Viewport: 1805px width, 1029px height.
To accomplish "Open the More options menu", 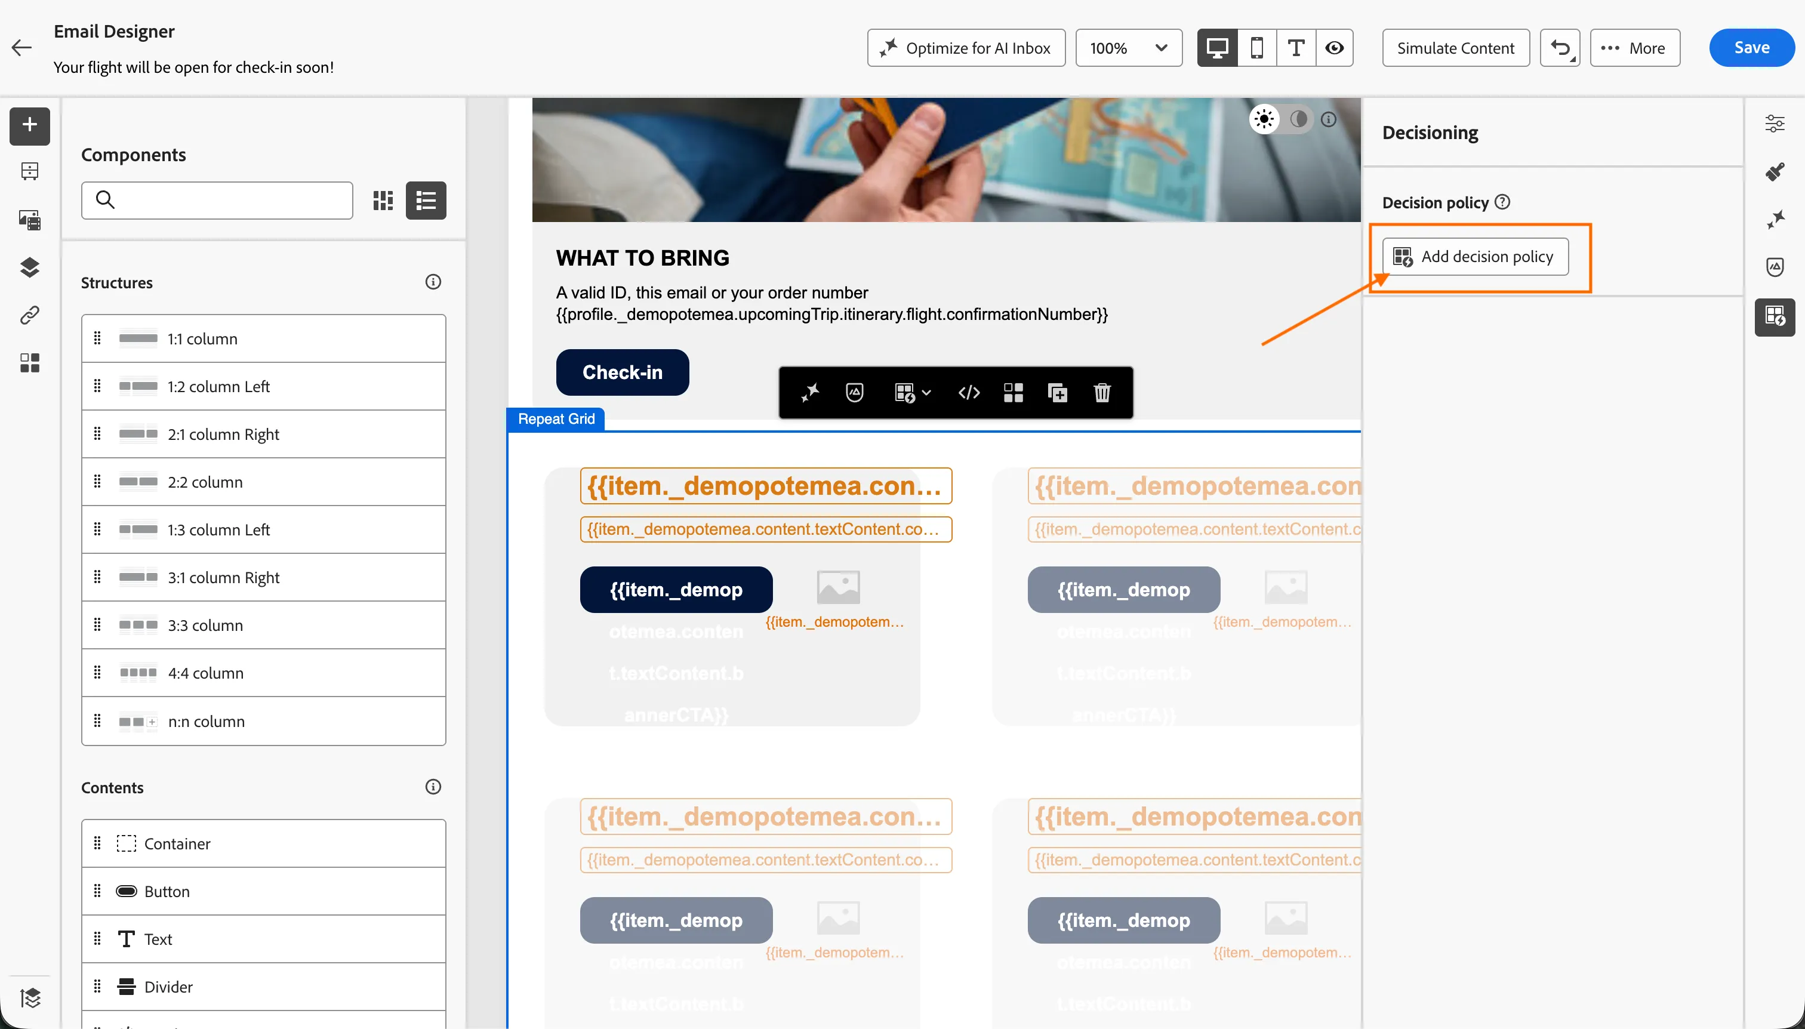I will pos(1635,48).
